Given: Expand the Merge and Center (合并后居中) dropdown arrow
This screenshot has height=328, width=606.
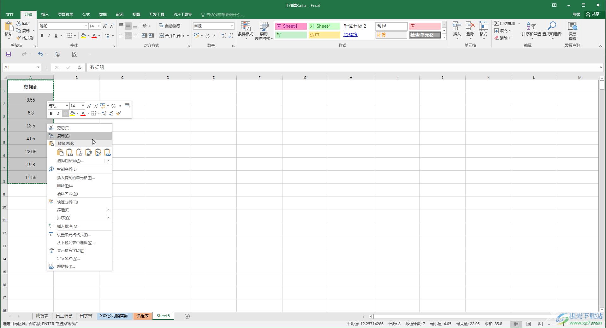Looking at the screenshot, I should pyautogui.click(x=188, y=36).
